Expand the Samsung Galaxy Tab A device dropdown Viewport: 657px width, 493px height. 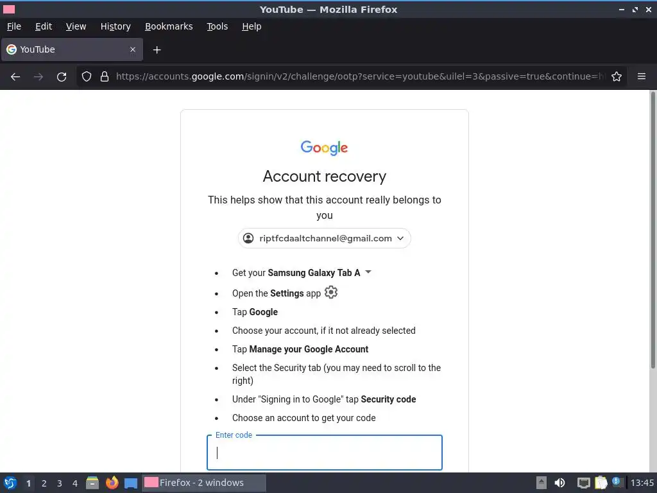(368, 272)
